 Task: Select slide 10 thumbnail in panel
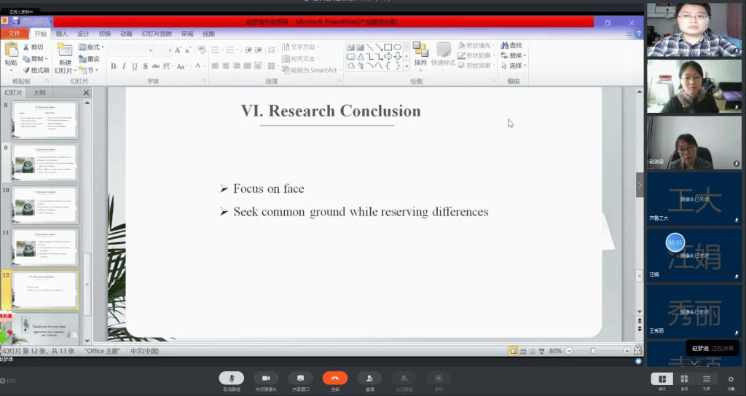(x=45, y=205)
